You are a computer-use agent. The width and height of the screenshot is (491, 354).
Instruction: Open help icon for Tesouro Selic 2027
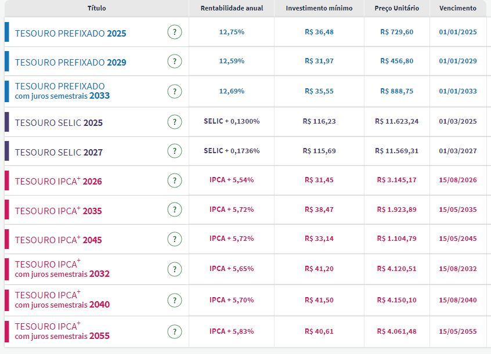174,151
